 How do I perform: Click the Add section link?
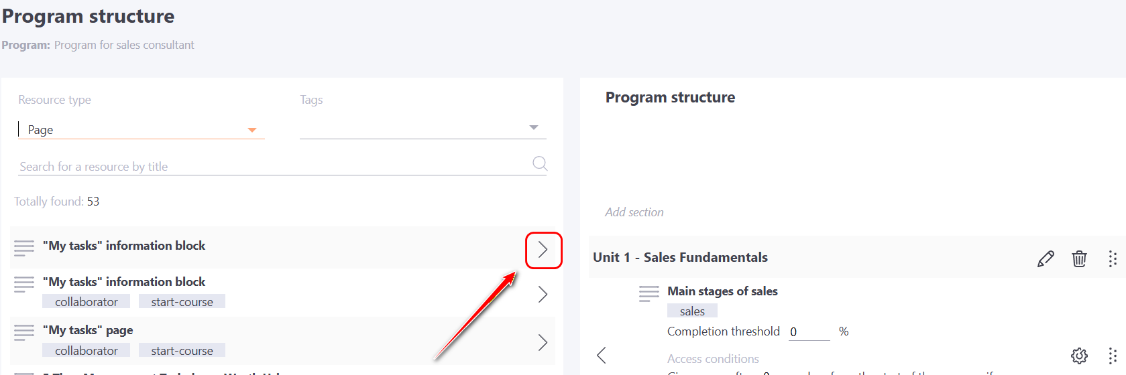click(634, 212)
